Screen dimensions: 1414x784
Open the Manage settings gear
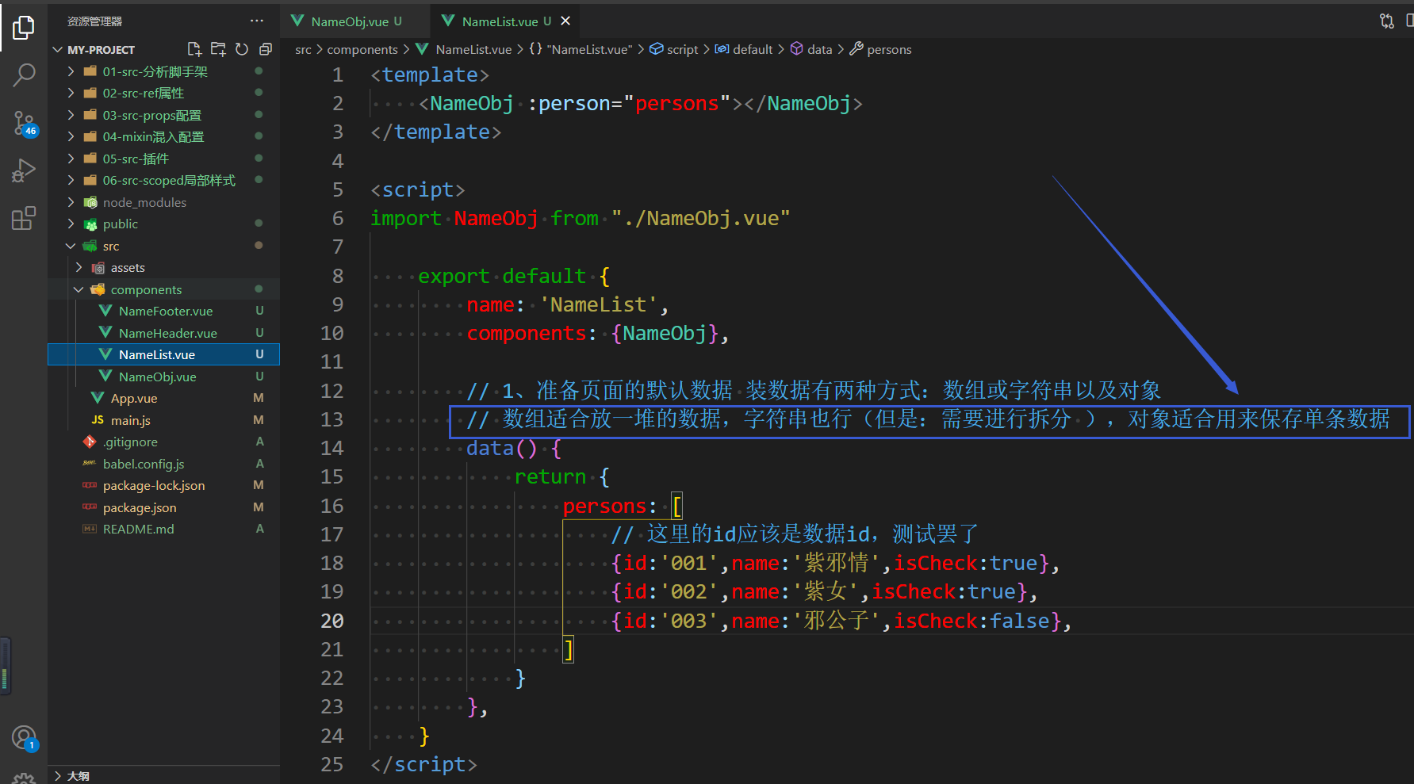coord(24,778)
